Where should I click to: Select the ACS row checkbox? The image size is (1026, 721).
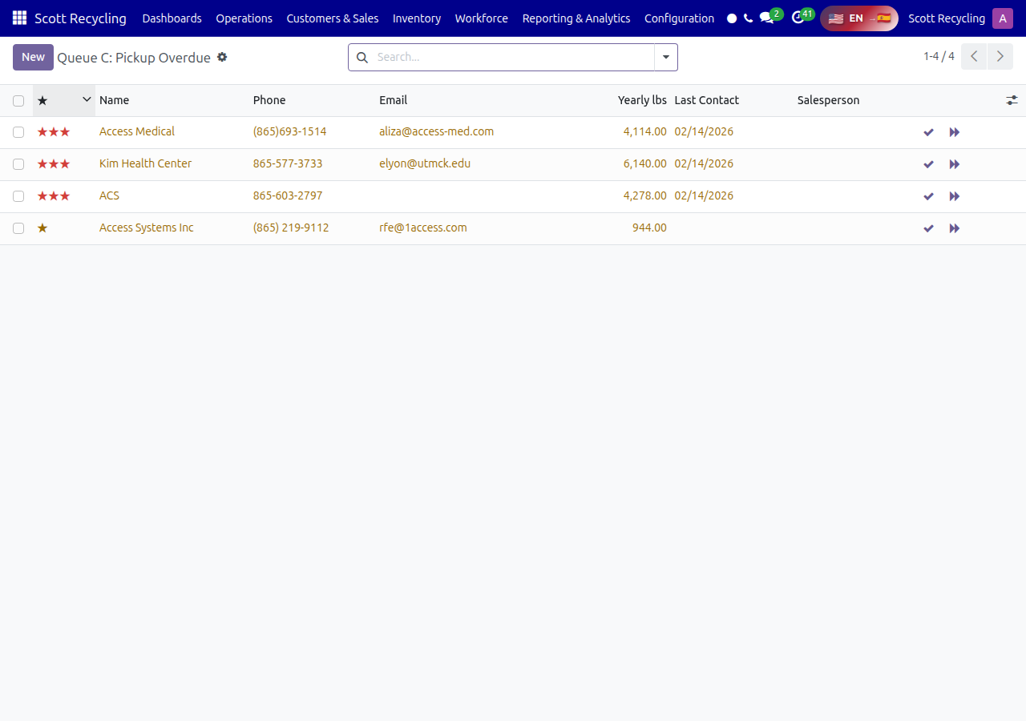click(18, 196)
